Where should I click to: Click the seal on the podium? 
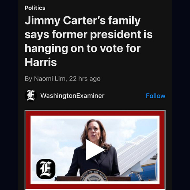pyautogui.click(x=94, y=176)
